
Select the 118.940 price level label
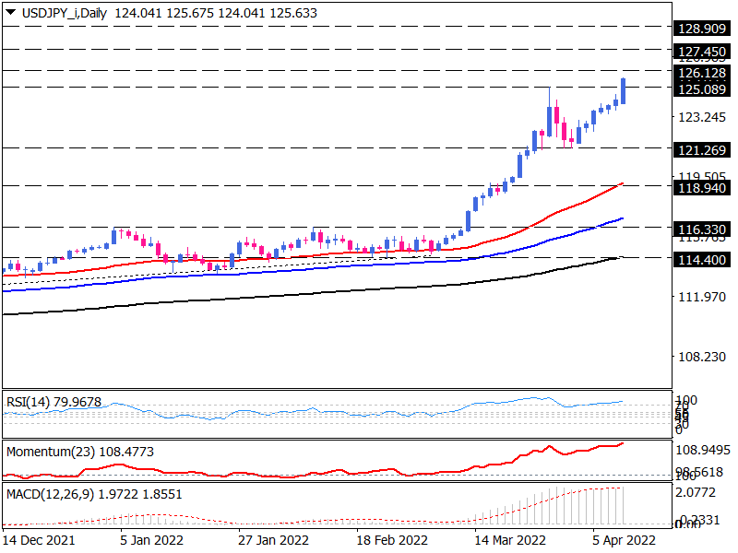702,188
